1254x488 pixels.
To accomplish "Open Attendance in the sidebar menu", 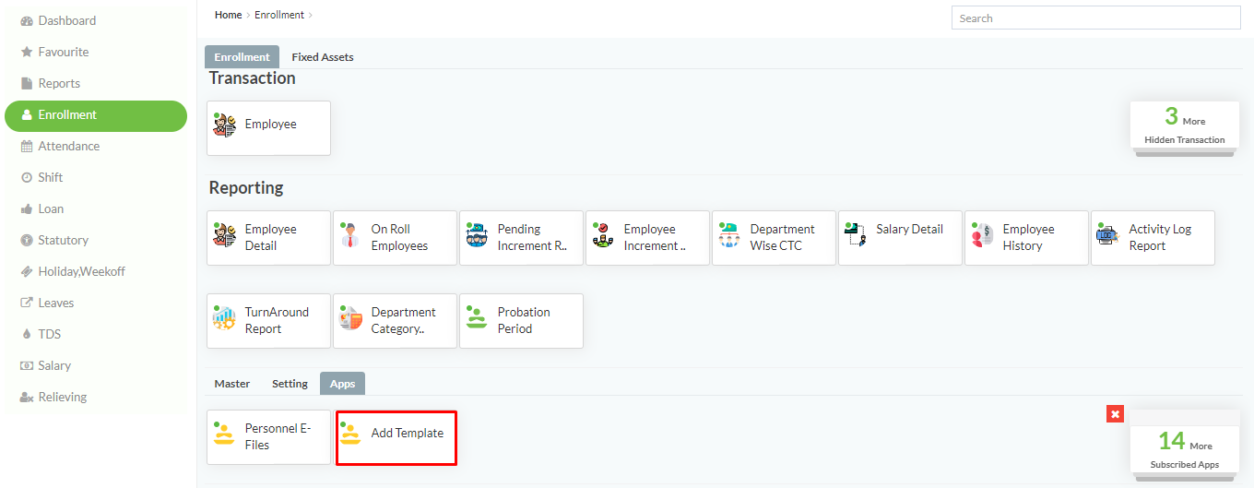I will 96,146.
